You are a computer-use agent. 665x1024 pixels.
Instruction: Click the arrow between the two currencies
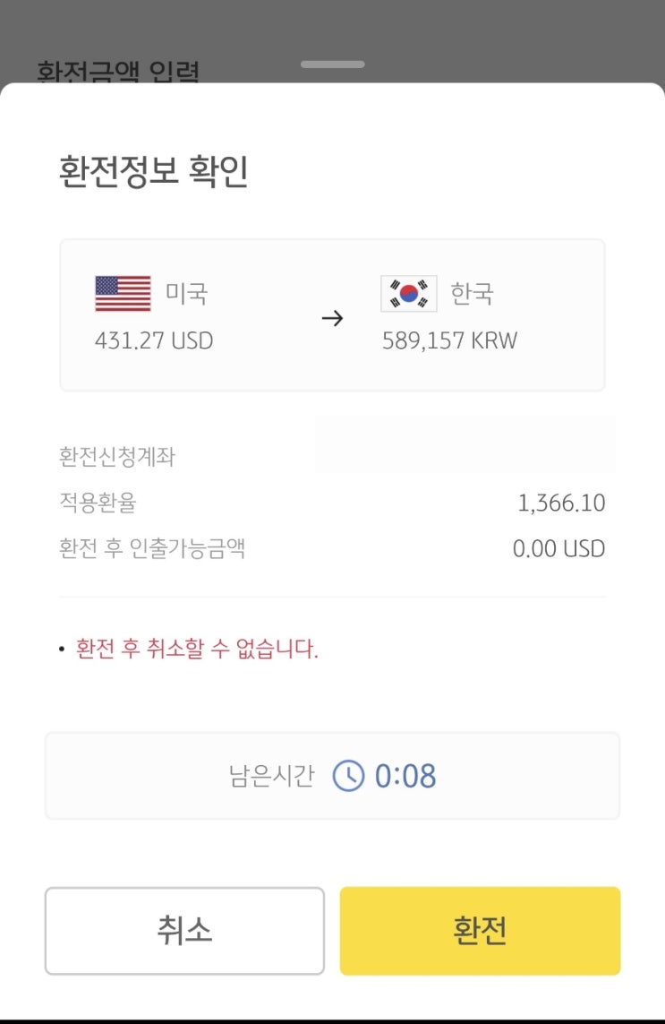(x=332, y=319)
